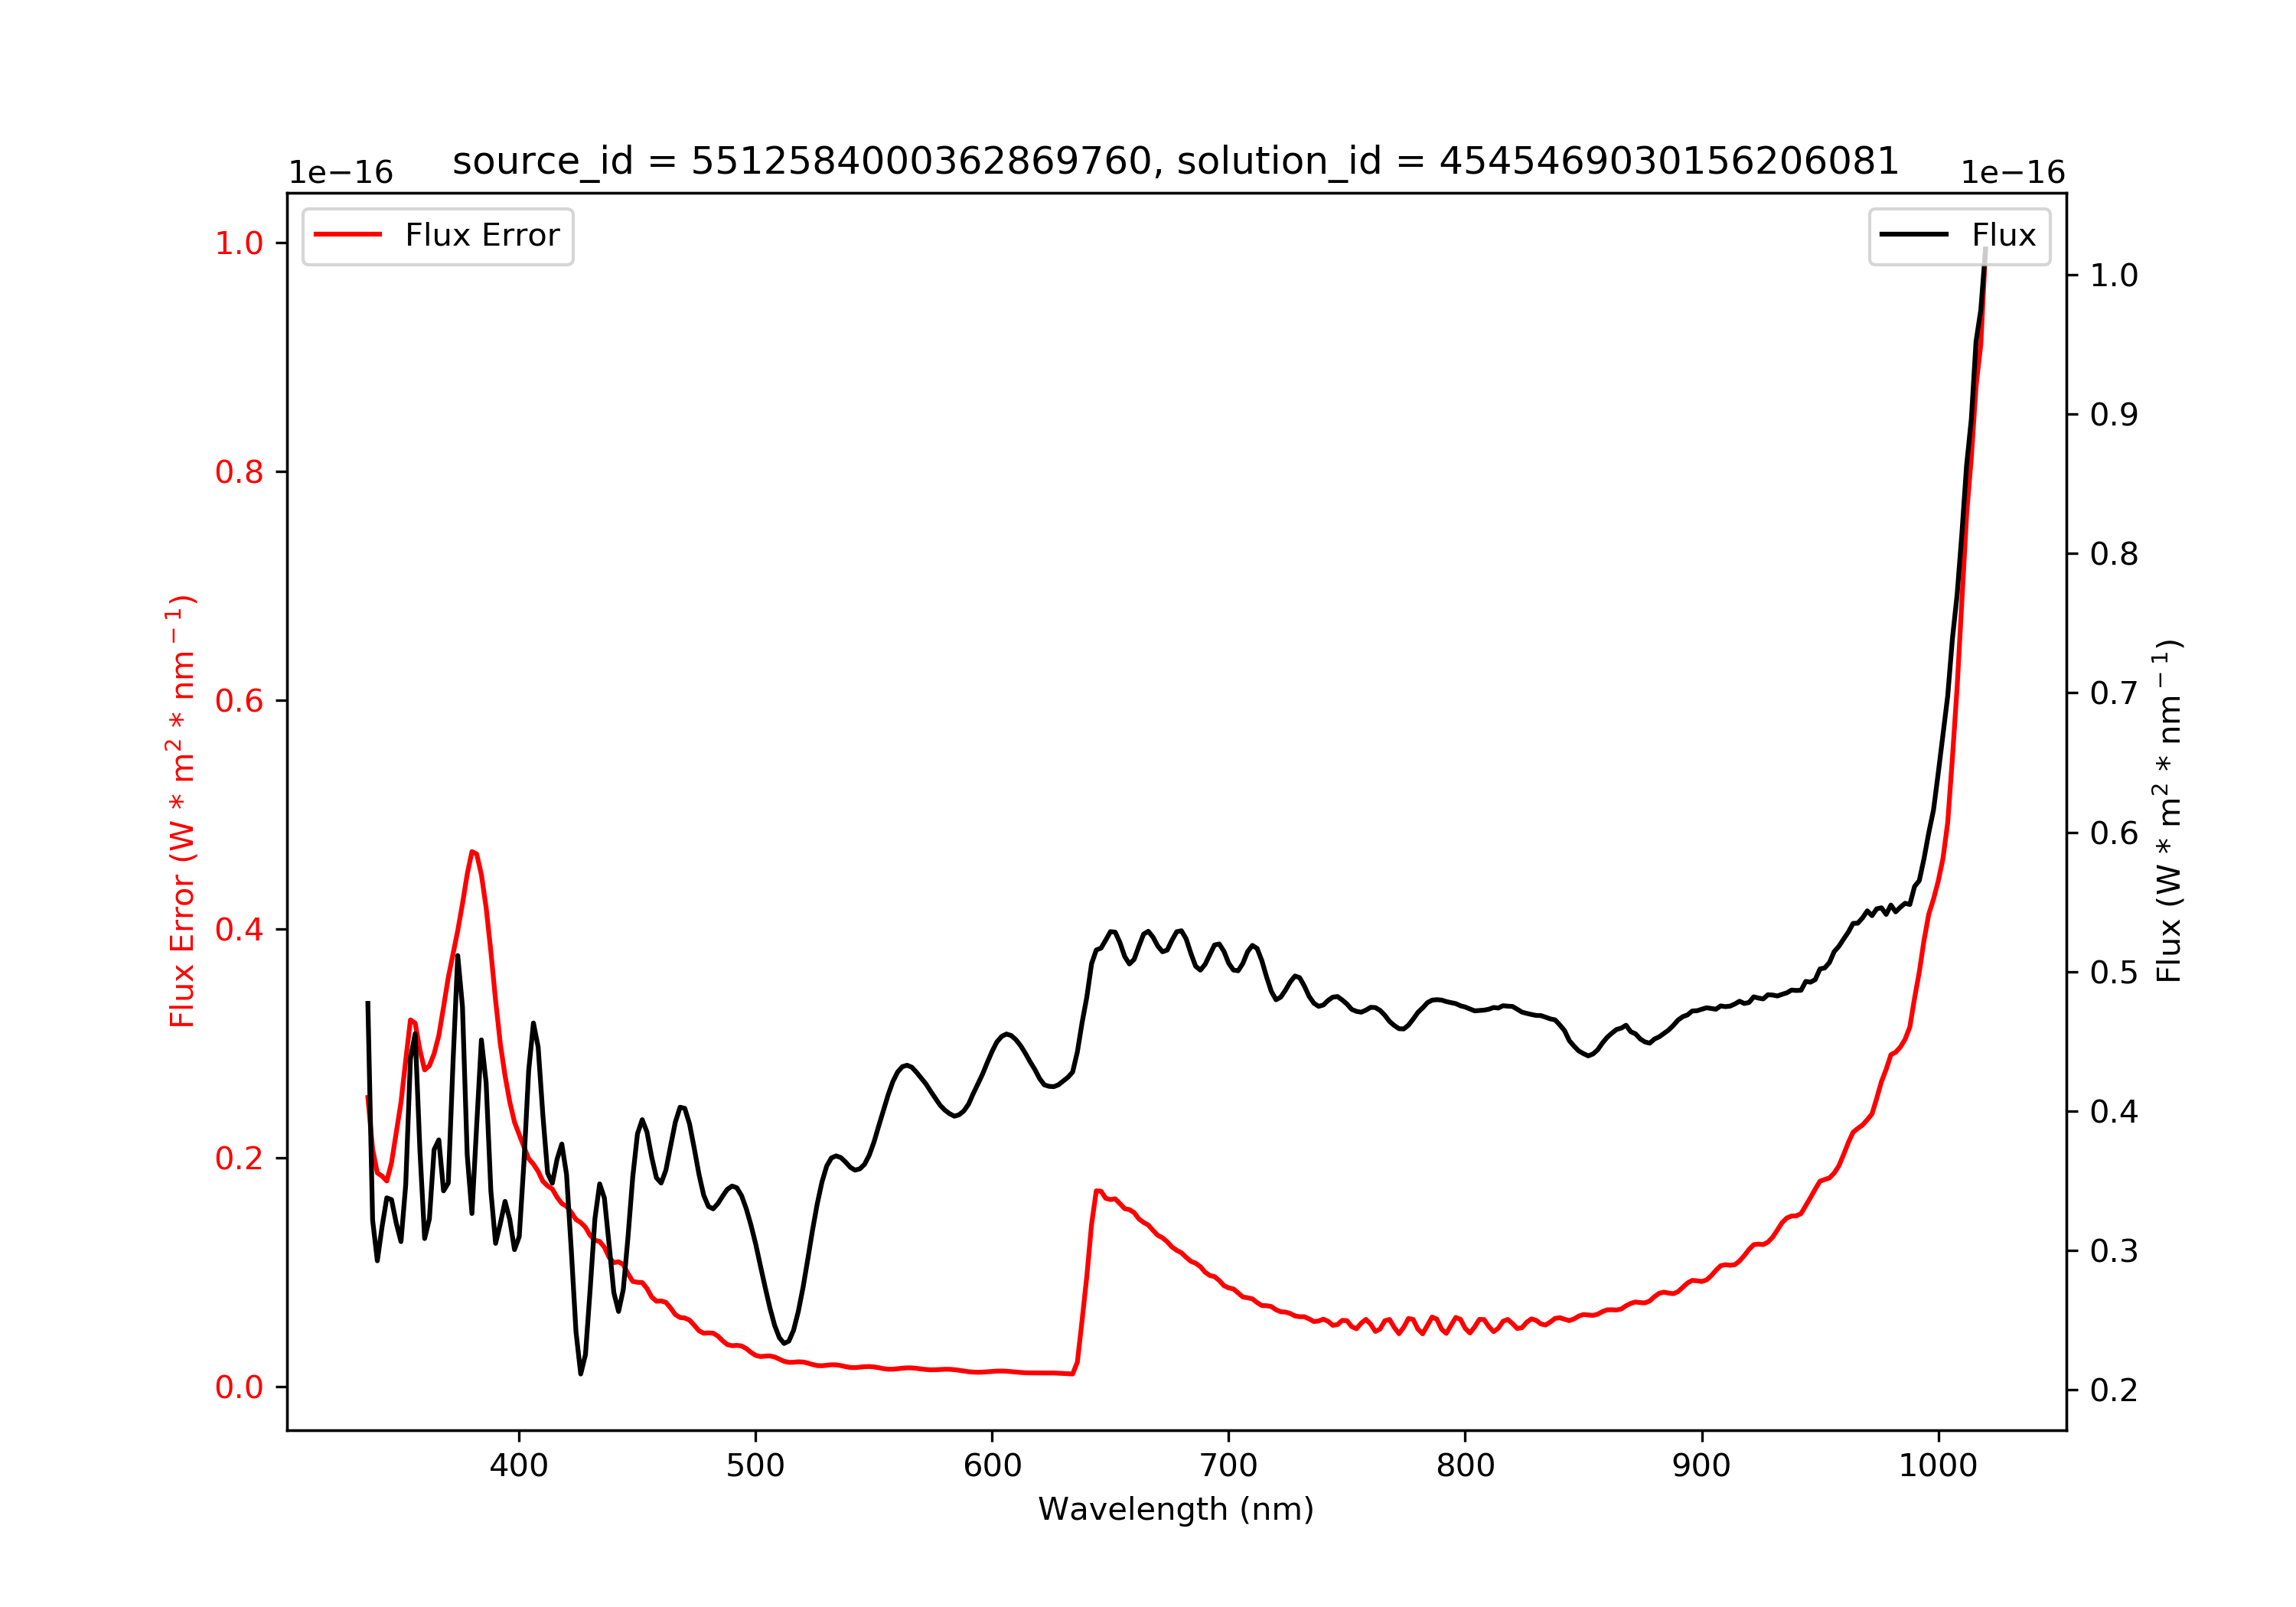Click the 700 tick on wavelength axis

[x=1229, y=1465]
